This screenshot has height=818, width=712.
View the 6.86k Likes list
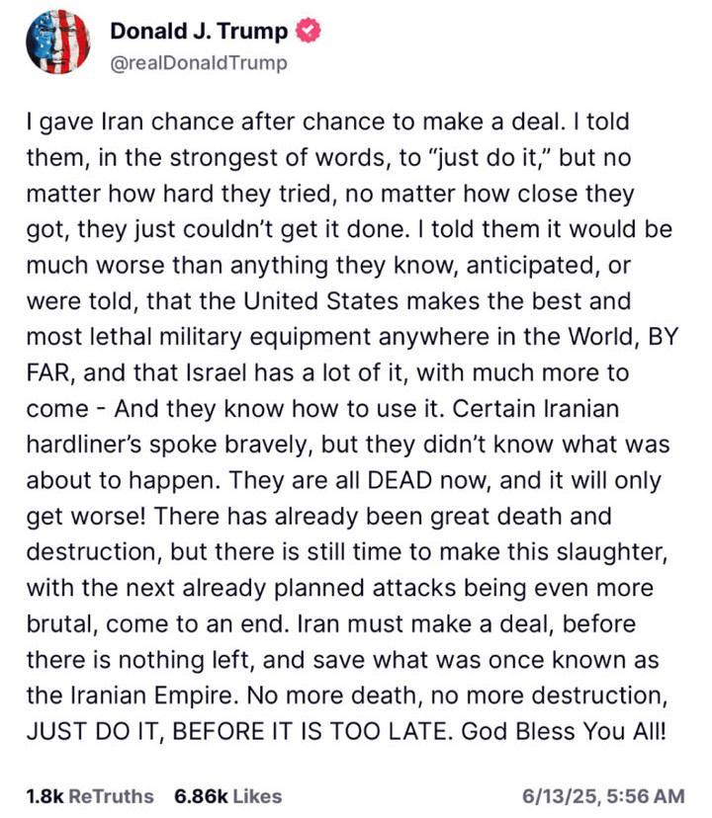227,795
